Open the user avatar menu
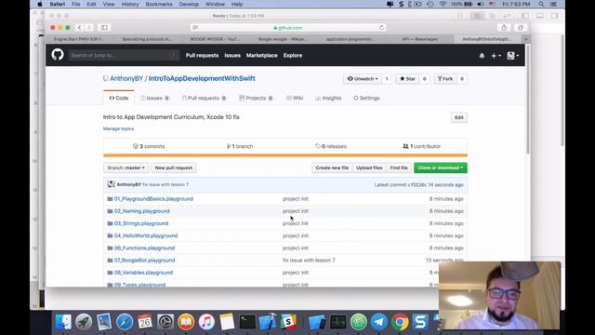 [x=512, y=56]
